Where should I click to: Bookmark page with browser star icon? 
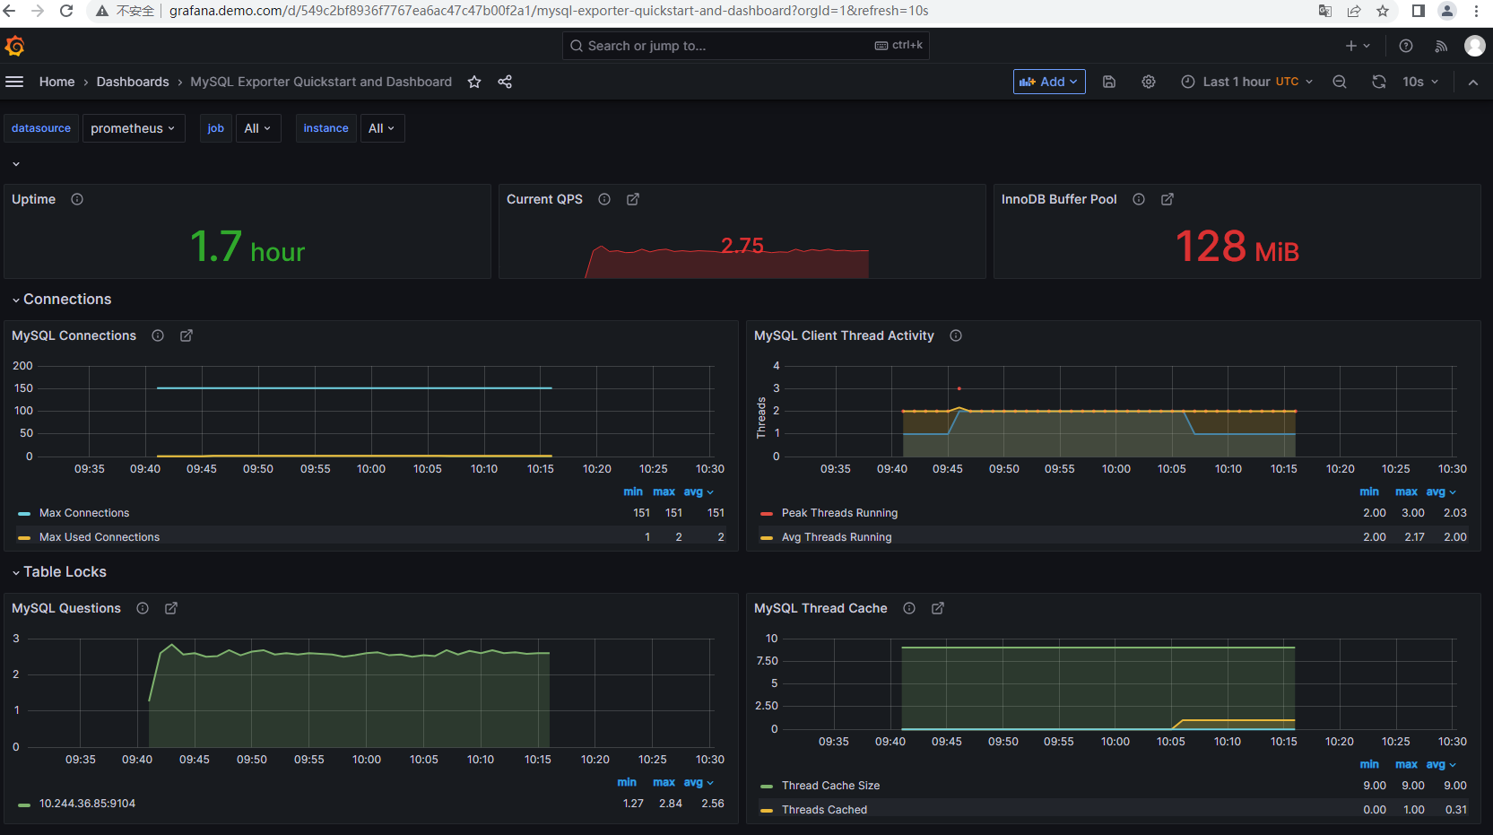click(x=1383, y=11)
